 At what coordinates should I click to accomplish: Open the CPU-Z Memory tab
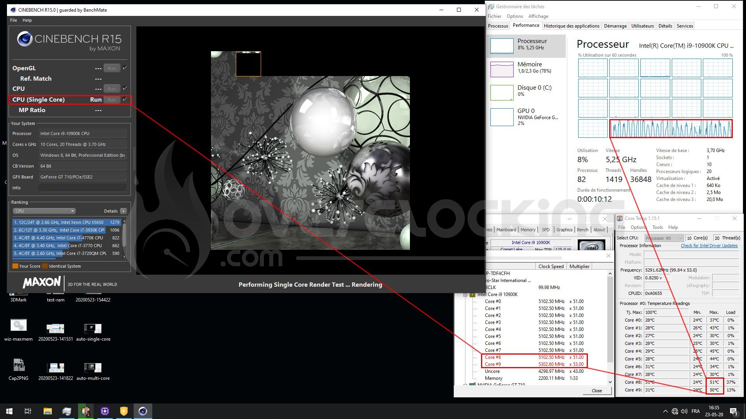tap(528, 230)
